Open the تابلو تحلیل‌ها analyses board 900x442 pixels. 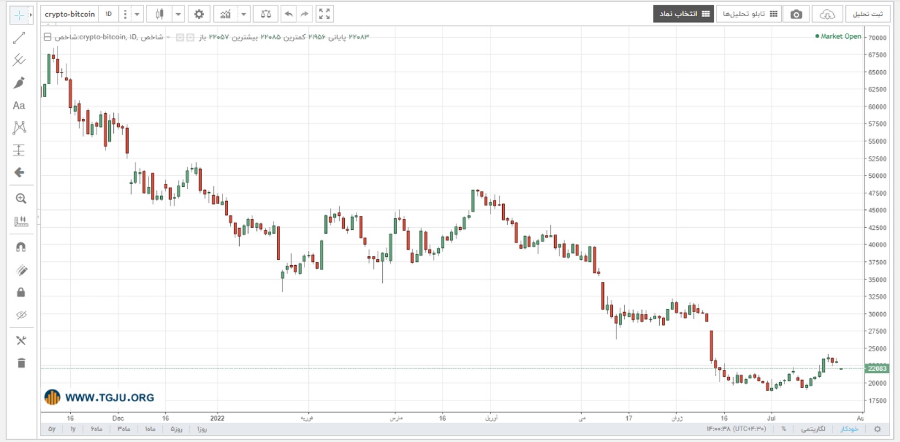(749, 14)
